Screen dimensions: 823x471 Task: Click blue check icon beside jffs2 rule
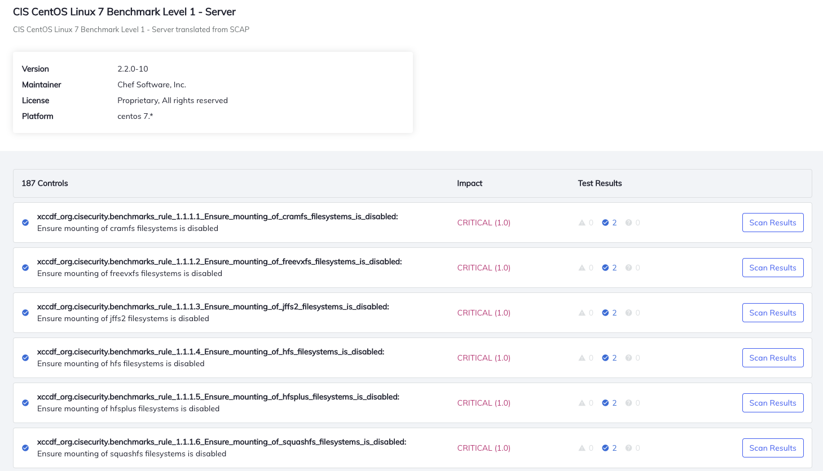pyautogui.click(x=25, y=313)
